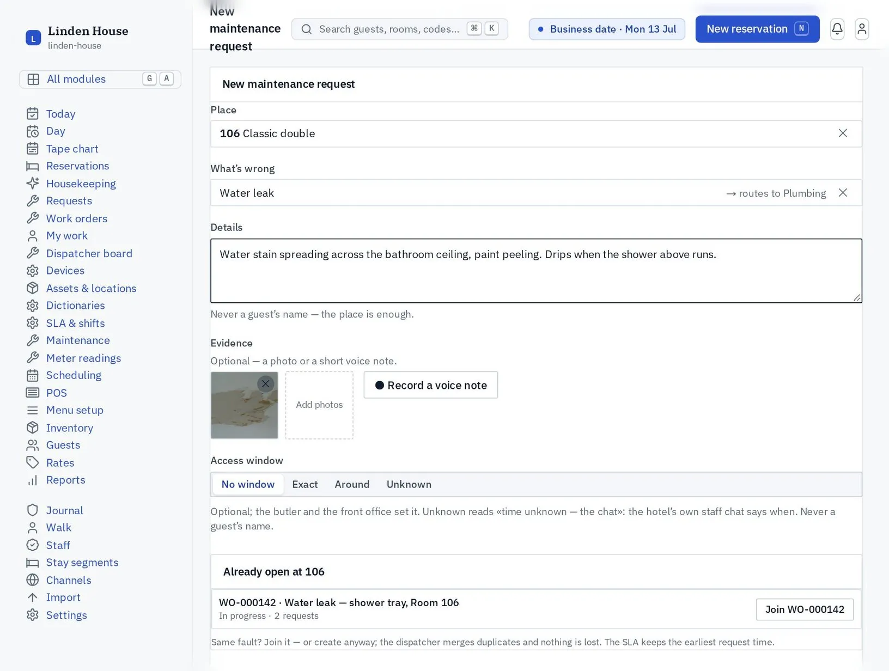Click the Tape chart icon
The height and width of the screenshot is (671, 889).
(x=33, y=149)
